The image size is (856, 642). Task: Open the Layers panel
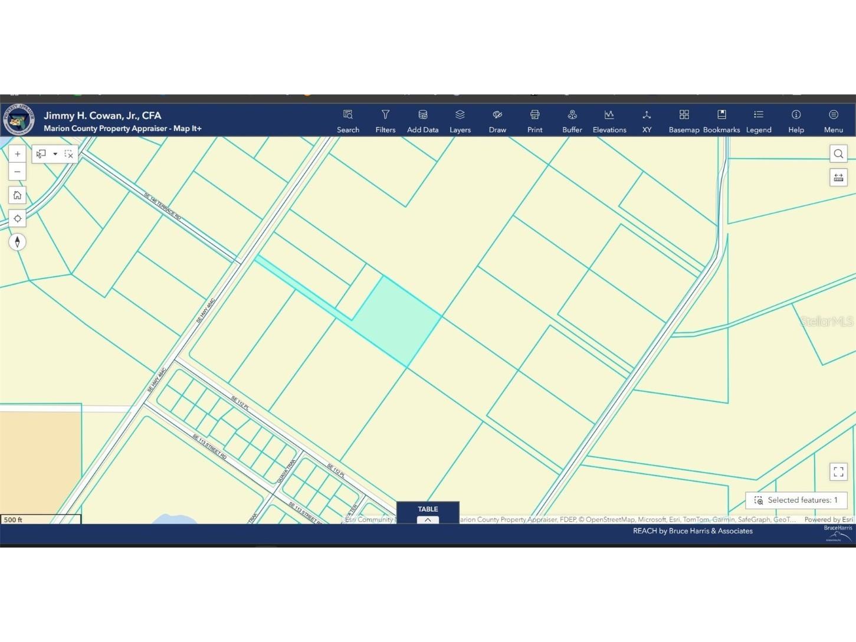(460, 120)
